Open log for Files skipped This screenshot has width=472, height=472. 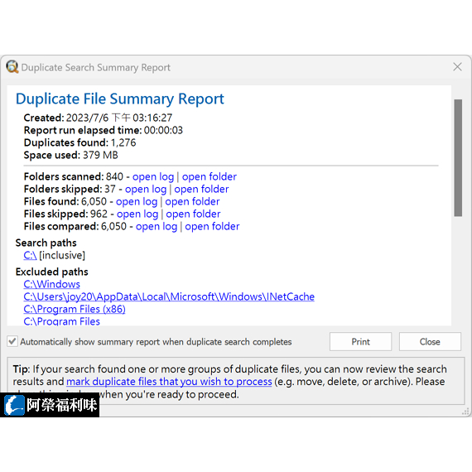[137, 214]
